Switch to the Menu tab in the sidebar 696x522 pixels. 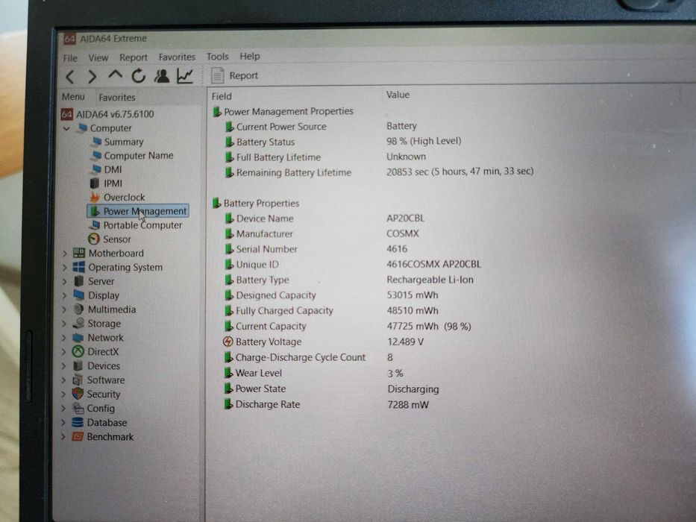coord(73,97)
